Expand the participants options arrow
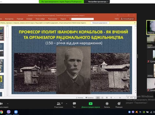The image size is (155, 115). 67,103
